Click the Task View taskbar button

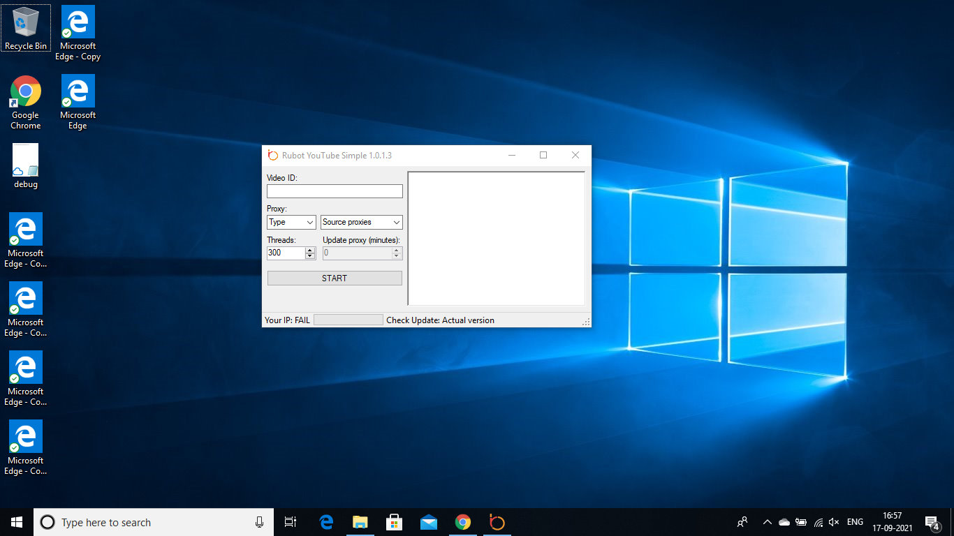click(291, 522)
